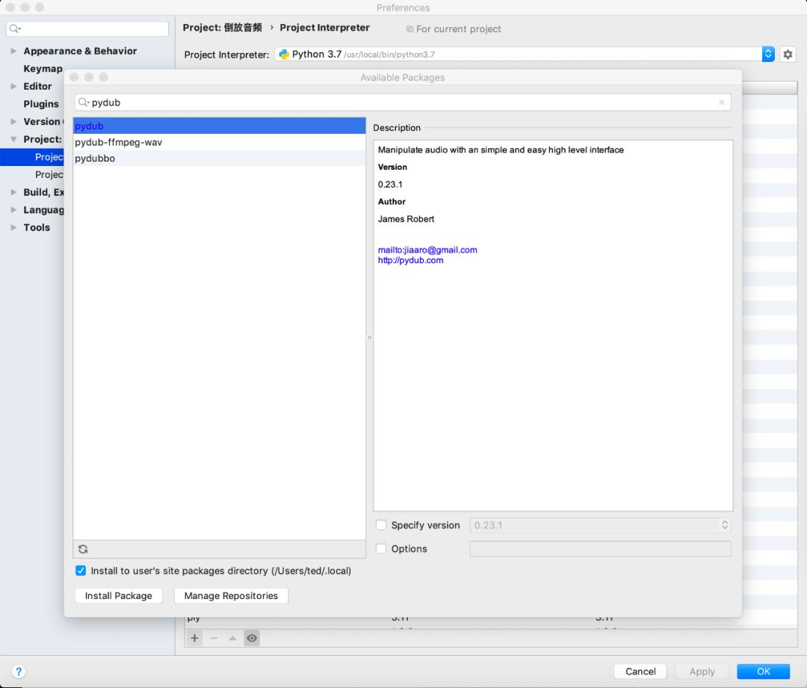Expand the Build, Execution section
This screenshot has height=688, width=807.
pyautogui.click(x=14, y=192)
